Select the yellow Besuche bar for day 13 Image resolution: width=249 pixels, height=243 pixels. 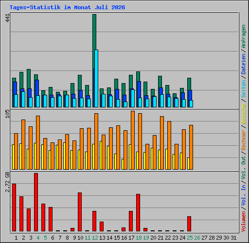tap(101, 156)
